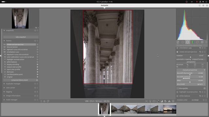Toggle the rotate and perspective module power
Screen dimensions: 209x117
point(177,52)
